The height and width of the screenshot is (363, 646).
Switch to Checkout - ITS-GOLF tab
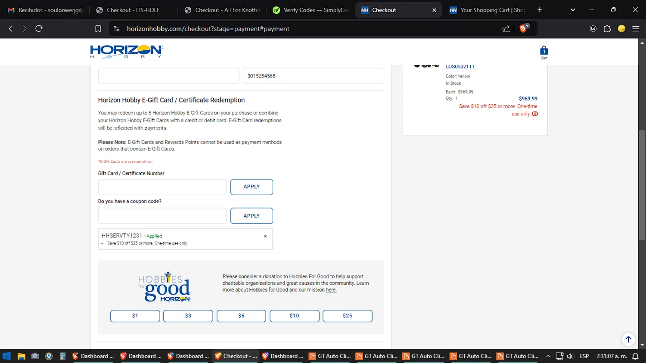click(x=133, y=10)
